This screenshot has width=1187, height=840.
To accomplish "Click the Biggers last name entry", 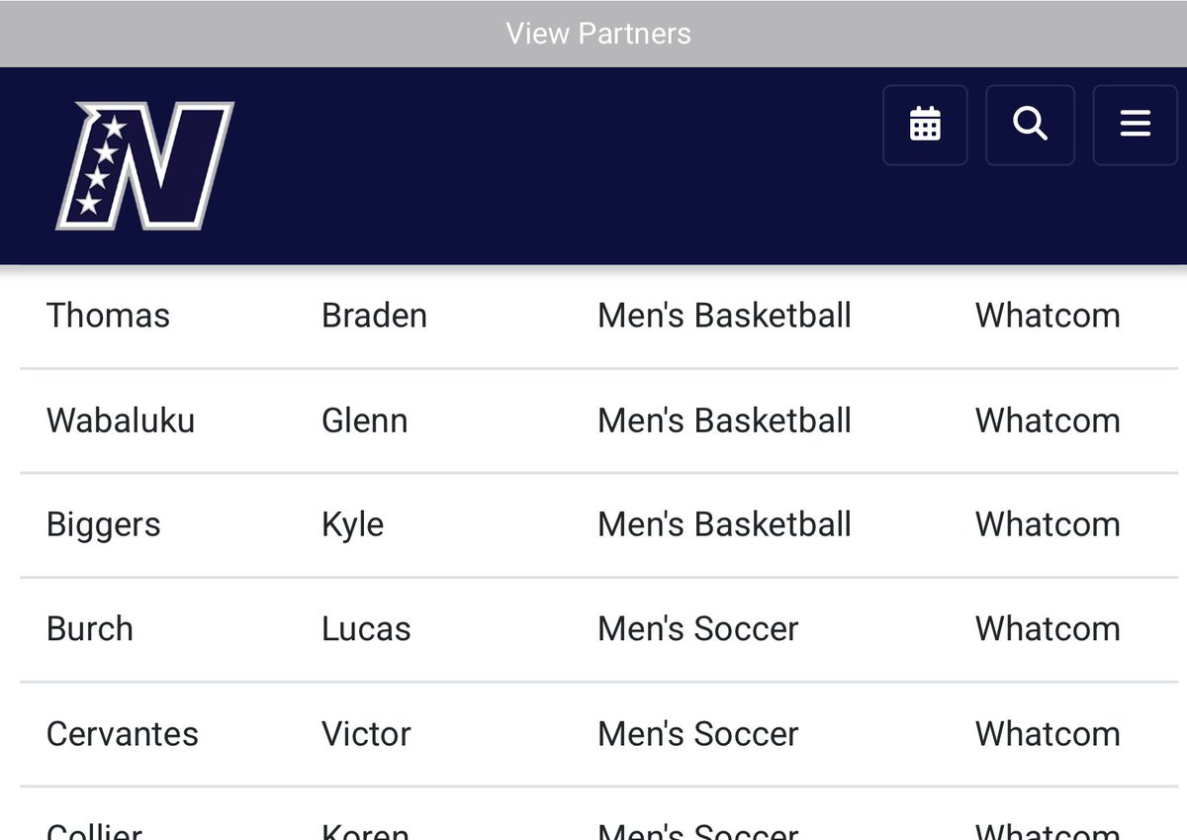I will click(103, 525).
